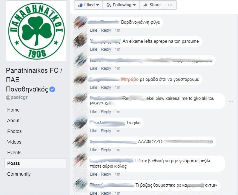The width and height of the screenshot is (238, 195).
Task: Open the Home page section
Action: click(x=13, y=110)
